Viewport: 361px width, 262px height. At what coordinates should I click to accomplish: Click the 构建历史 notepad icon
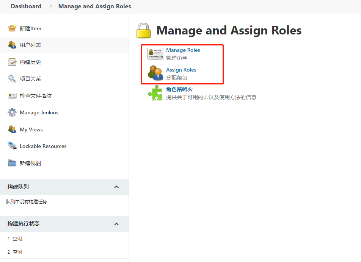point(12,62)
